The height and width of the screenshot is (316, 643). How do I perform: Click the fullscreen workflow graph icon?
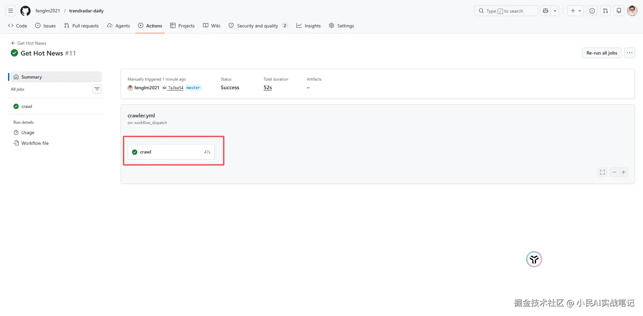tap(602, 172)
